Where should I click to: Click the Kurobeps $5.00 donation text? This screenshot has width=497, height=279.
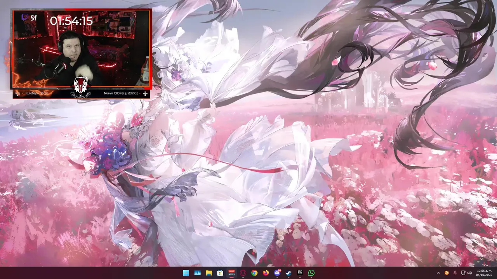point(36,93)
